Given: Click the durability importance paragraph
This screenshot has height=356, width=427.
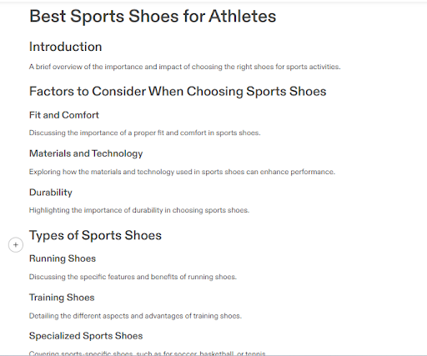Looking at the screenshot, I should tap(139, 210).
